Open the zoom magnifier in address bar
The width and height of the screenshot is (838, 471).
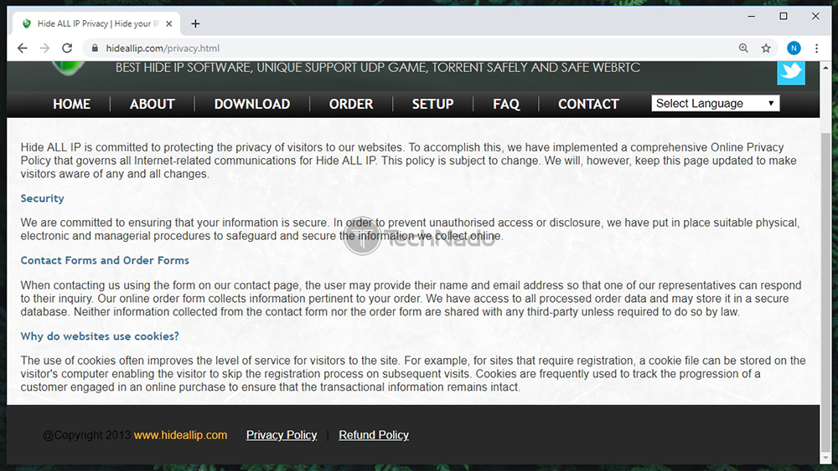click(743, 48)
